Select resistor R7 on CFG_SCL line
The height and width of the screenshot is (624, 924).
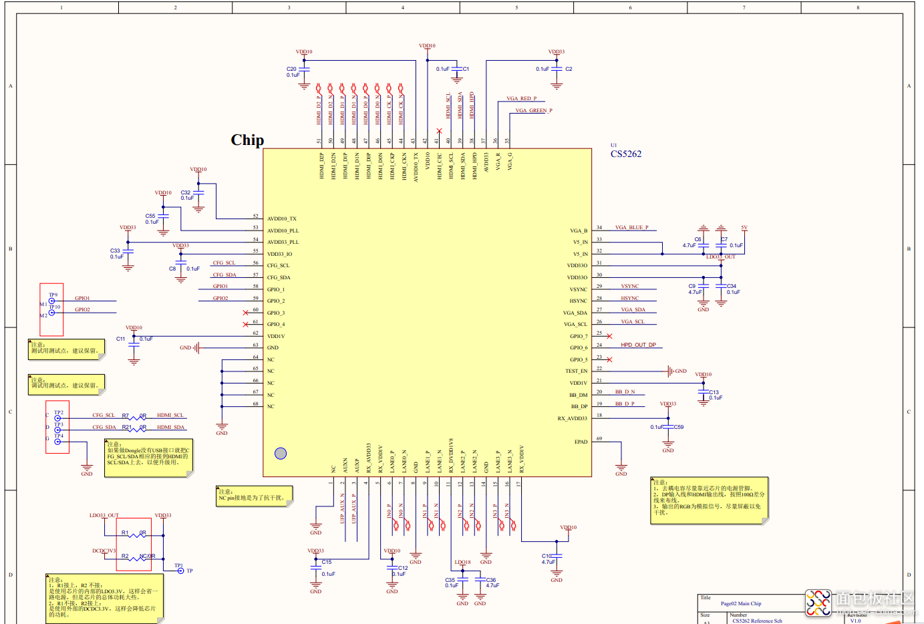(138, 418)
